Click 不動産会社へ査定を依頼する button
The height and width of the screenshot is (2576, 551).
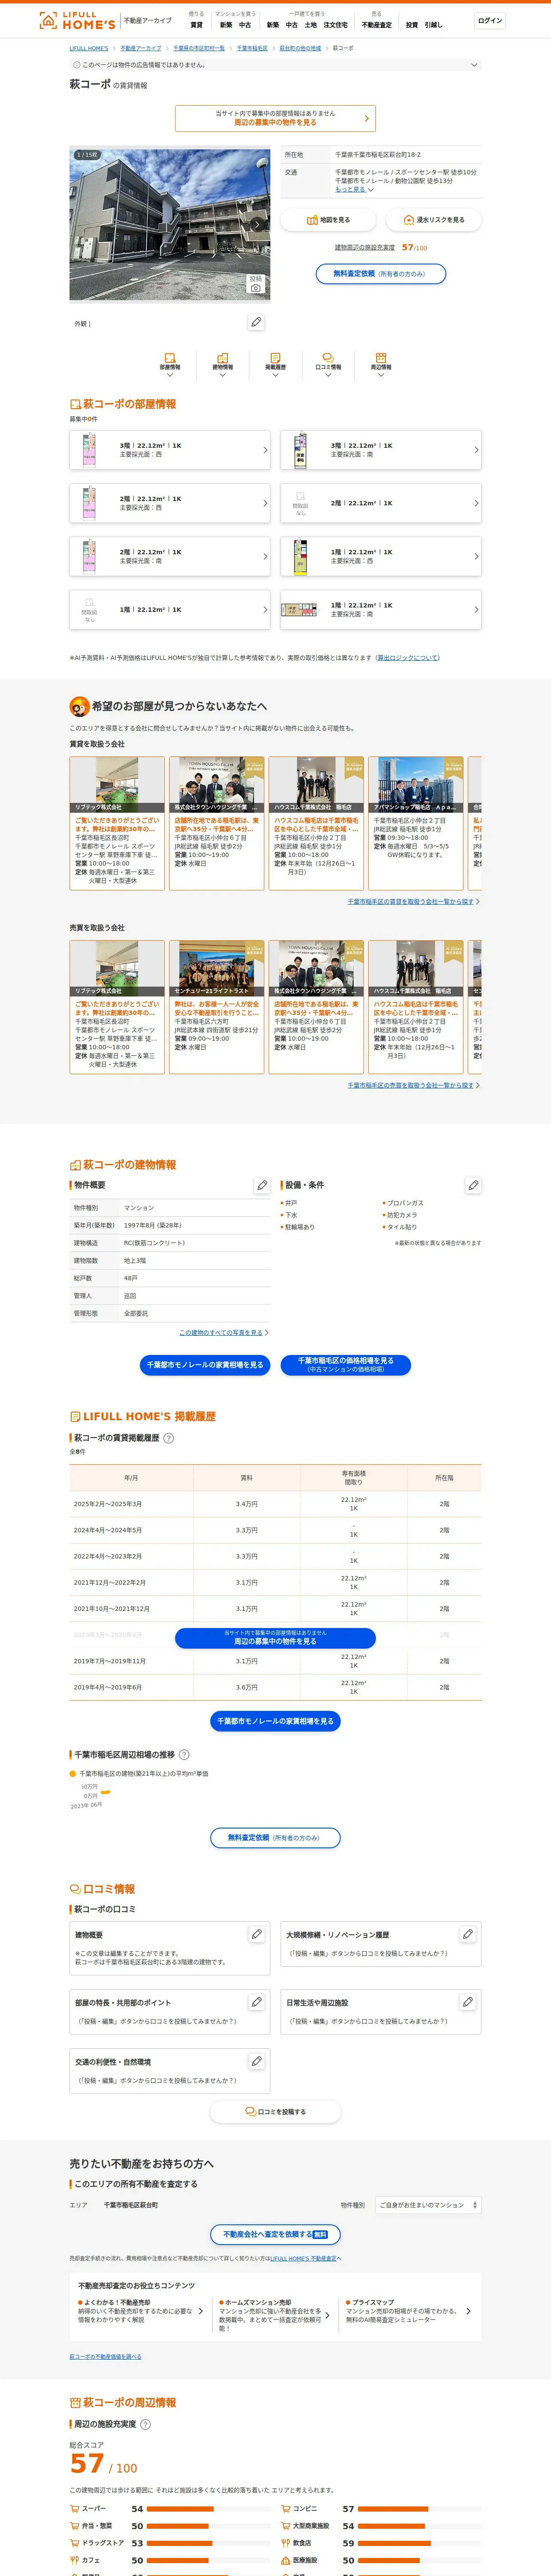pyautogui.click(x=275, y=2233)
